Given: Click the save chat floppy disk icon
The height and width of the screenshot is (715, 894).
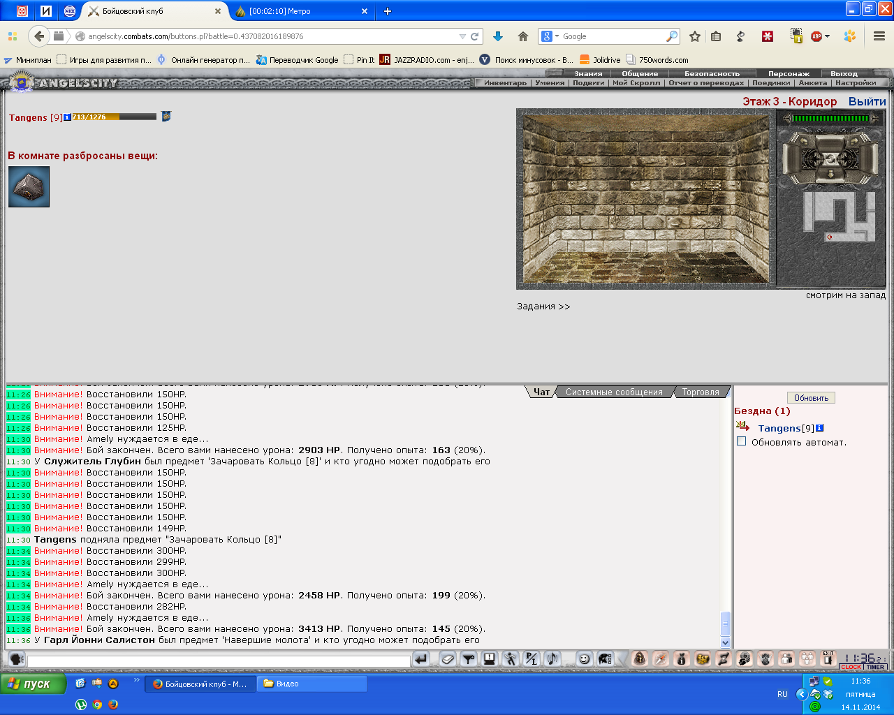Looking at the screenshot, I should coord(490,658).
